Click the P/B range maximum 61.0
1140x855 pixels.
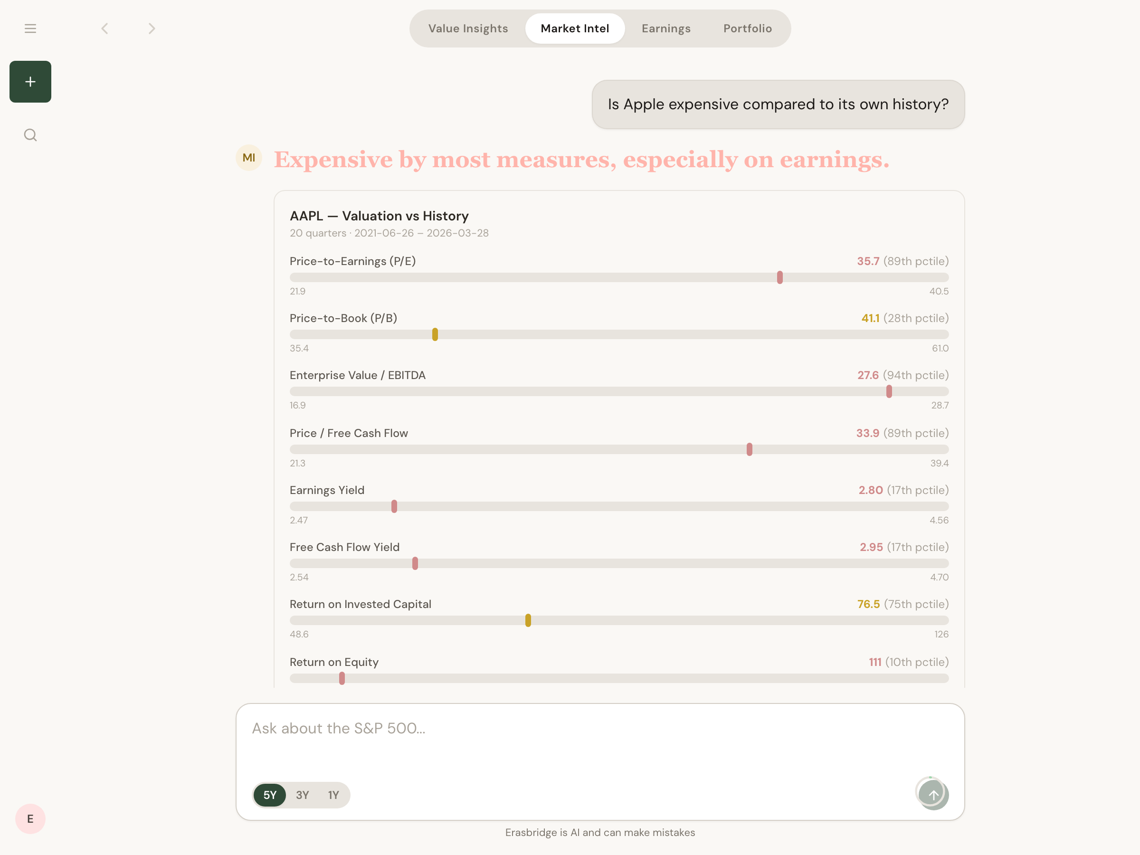pos(940,348)
